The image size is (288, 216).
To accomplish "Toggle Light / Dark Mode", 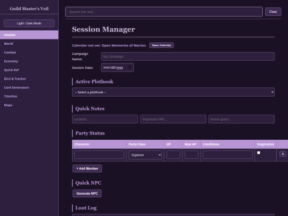I will point(29,23).
